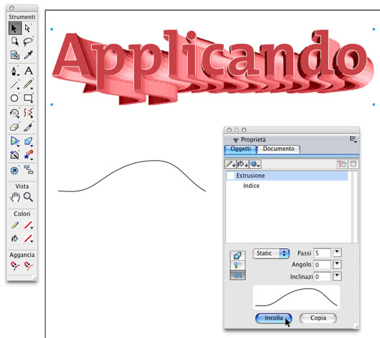
Task: Select the Connector lines tool
Action: coord(29,170)
